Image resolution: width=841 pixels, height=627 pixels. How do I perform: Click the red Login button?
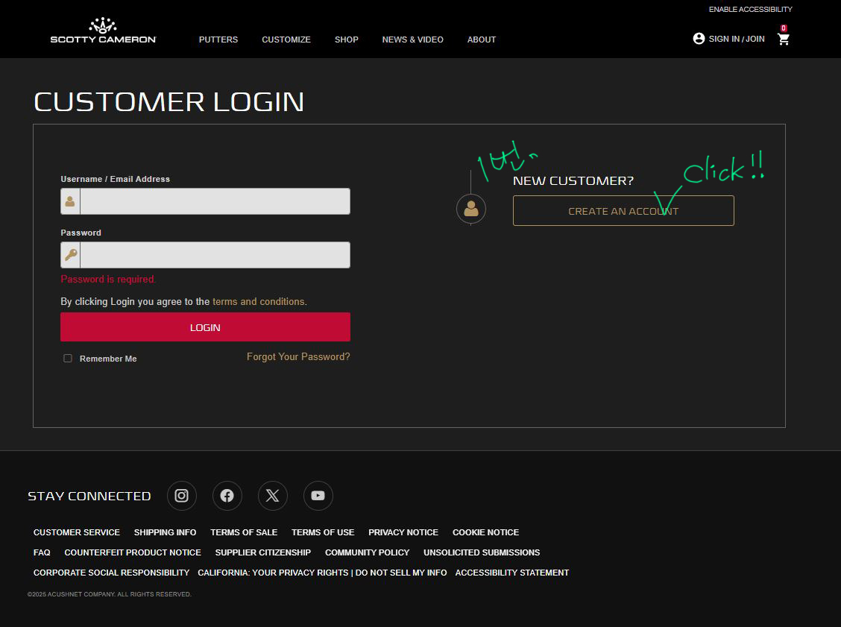206,327
